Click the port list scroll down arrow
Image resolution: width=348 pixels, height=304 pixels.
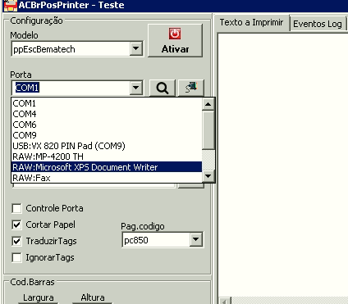pyautogui.click(x=208, y=176)
